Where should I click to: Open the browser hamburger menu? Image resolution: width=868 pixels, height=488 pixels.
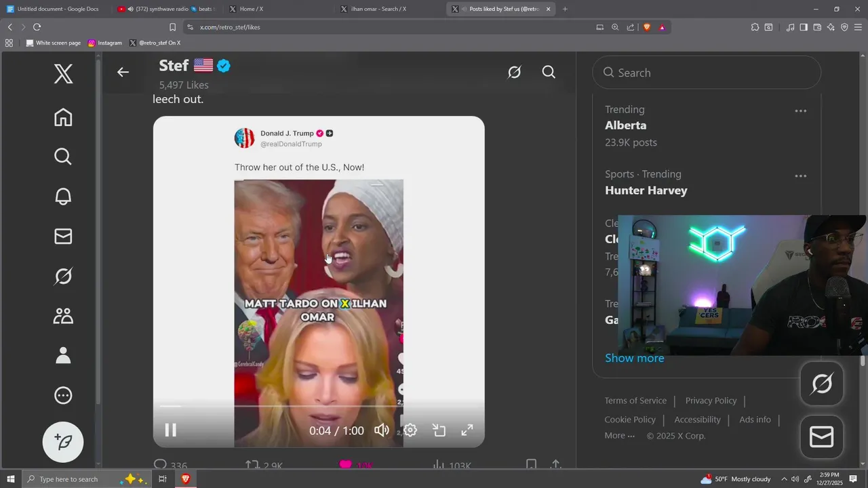858,27
